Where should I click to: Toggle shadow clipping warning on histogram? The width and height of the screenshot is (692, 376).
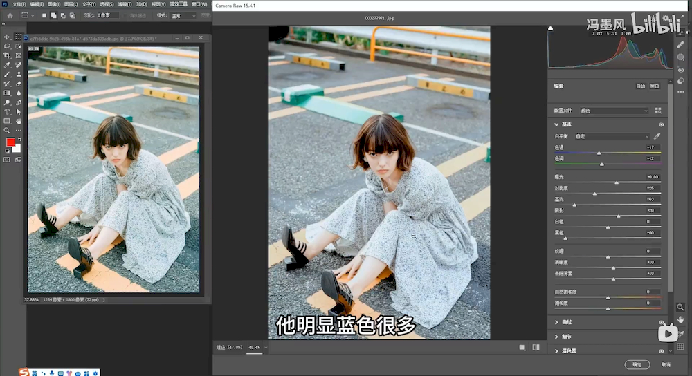550,28
